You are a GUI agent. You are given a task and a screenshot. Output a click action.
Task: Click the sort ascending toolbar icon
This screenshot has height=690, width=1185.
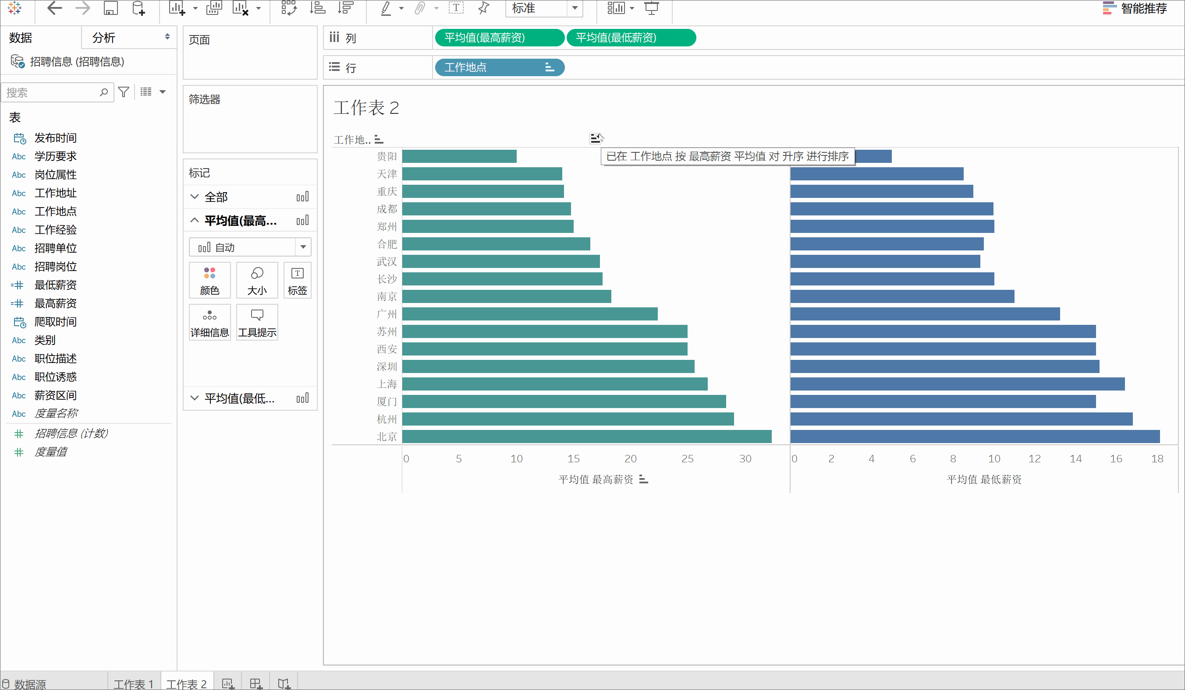click(x=318, y=8)
